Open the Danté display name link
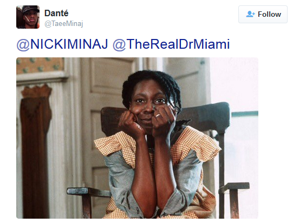The height and width of the screenshot is (223, 306). [x=56, y=14]
